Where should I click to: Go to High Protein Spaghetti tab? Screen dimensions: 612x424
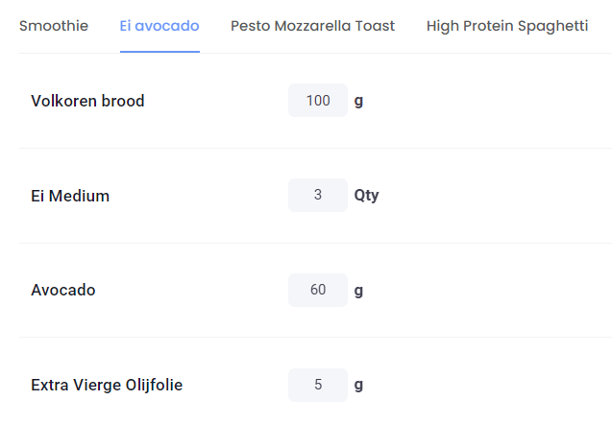(x=506, y=26)
